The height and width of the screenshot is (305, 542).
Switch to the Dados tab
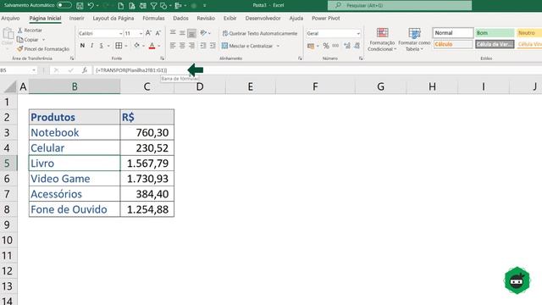pyautogui.click(x=180, y=19)
